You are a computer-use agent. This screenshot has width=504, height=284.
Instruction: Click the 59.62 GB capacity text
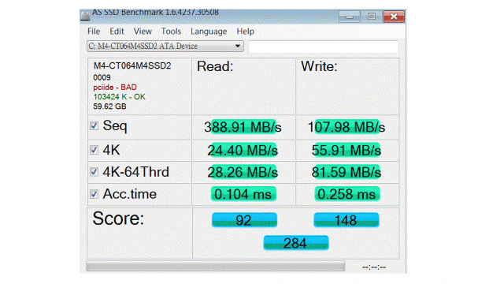click(x=109, y=106)
